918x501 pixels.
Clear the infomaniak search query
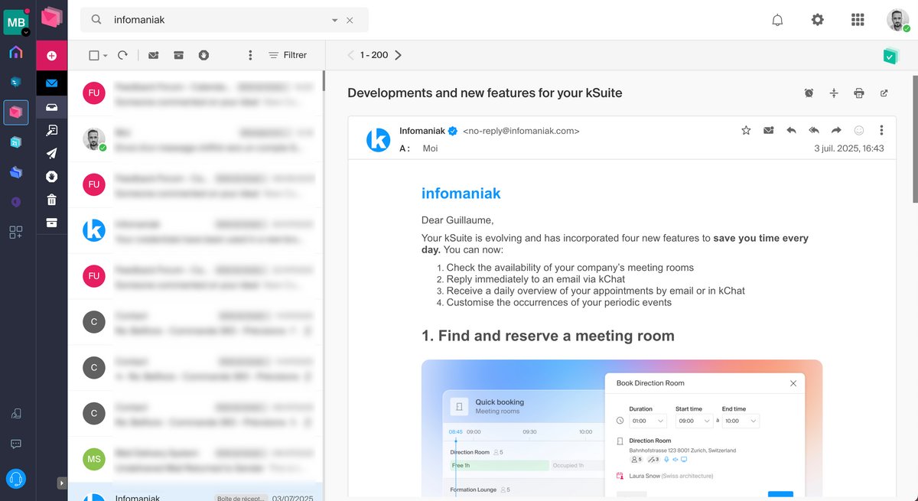(350, 21)
